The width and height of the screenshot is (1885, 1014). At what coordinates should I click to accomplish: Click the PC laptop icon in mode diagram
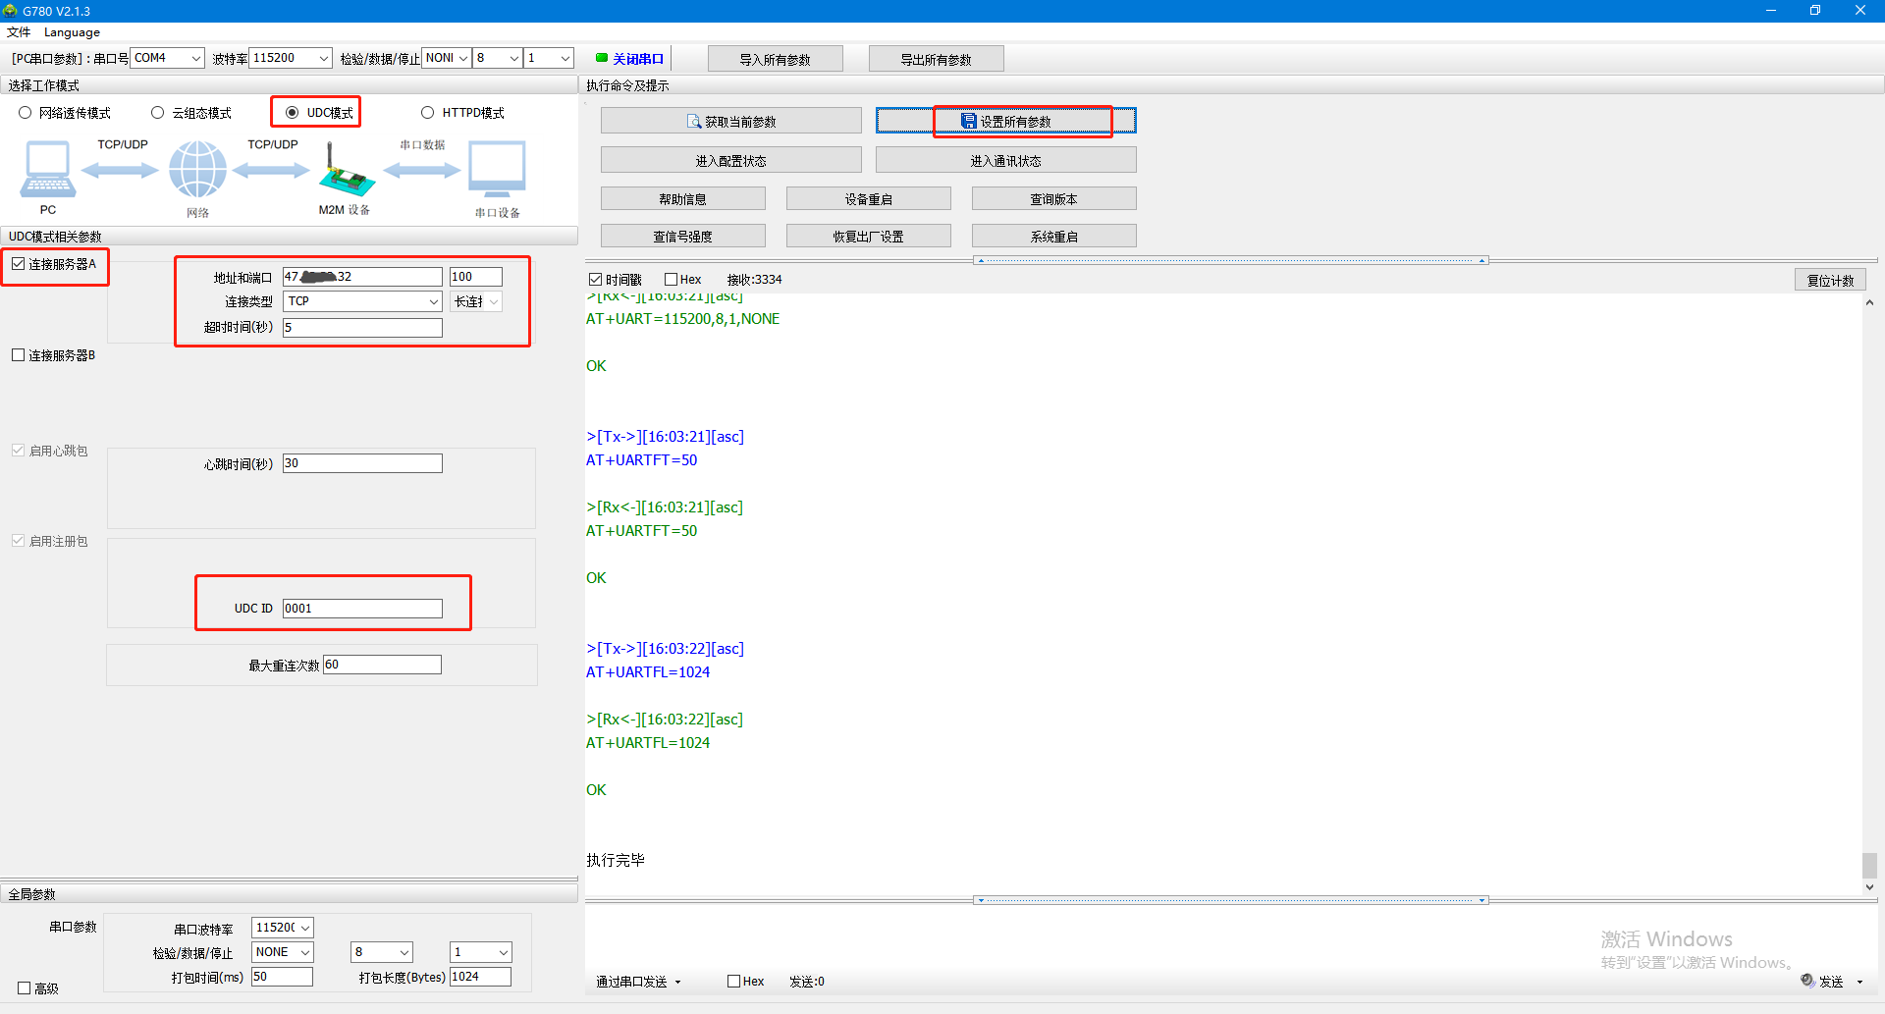coord(47,169)
